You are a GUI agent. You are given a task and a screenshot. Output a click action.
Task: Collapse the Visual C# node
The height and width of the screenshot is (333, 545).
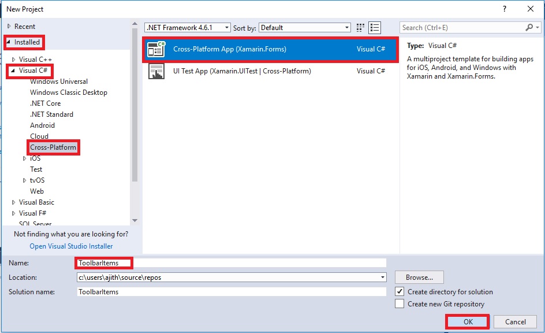coord(13,71)
